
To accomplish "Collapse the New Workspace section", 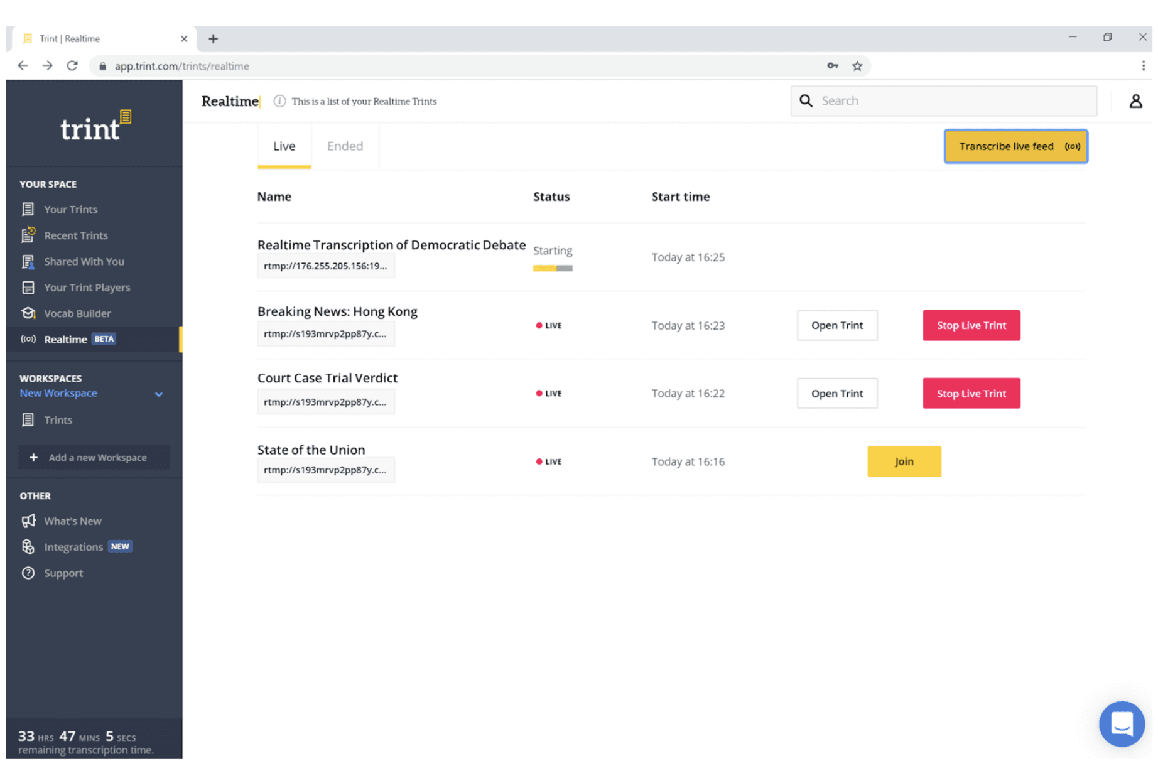I will point(159,394).
